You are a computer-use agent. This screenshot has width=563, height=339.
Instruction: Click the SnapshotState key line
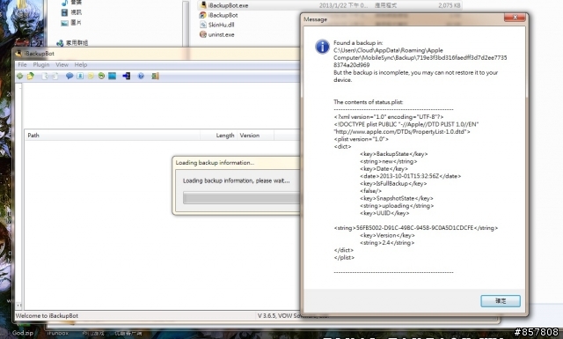[397, 198]
